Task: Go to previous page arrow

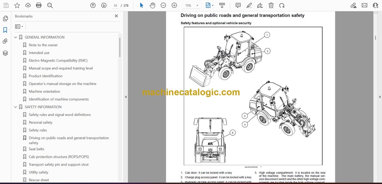Action: [93, 5]
